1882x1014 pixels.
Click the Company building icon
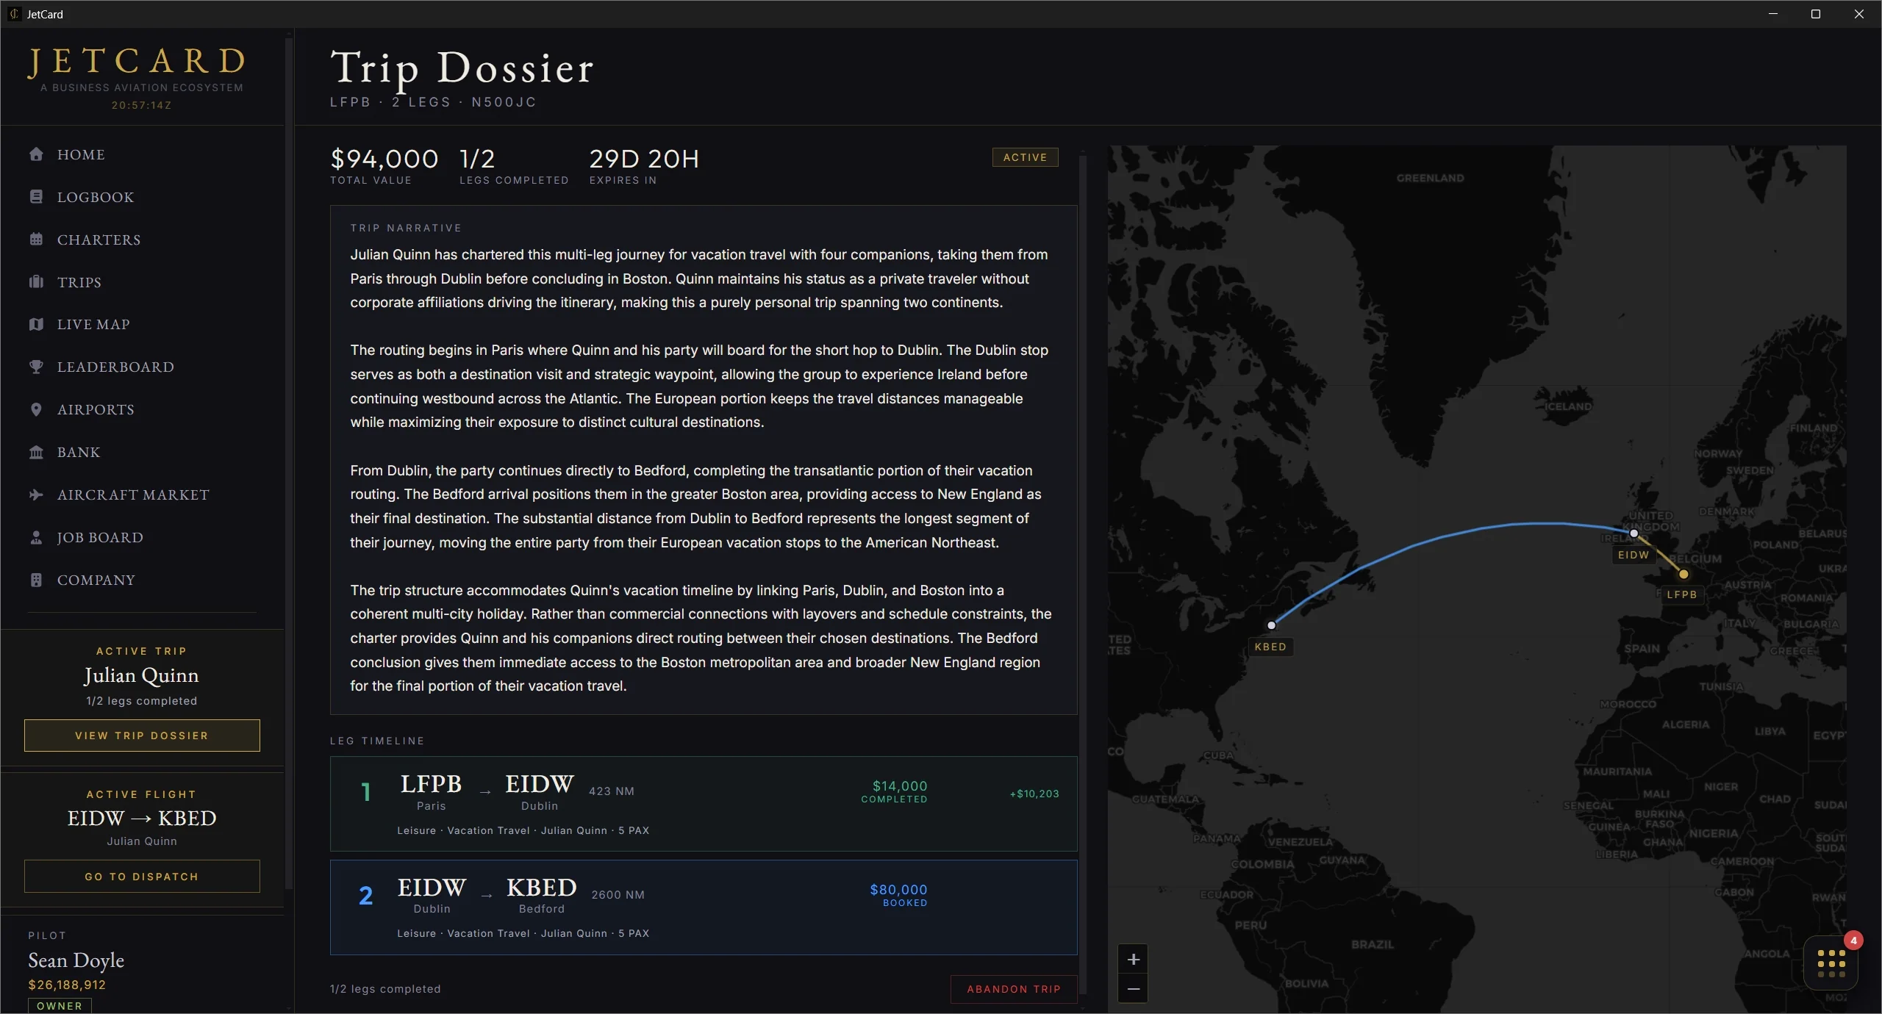point(36,580)
